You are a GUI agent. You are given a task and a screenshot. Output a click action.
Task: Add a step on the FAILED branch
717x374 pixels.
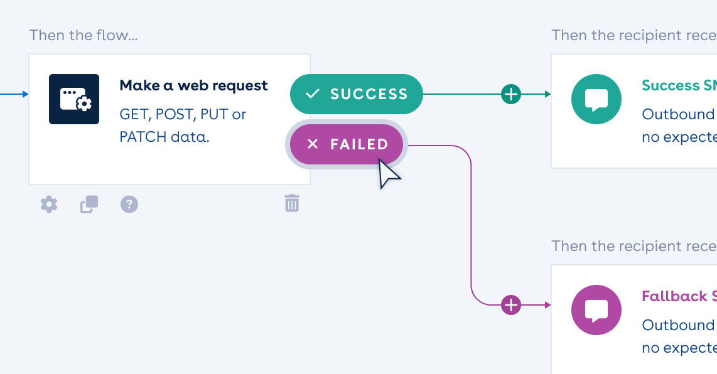510,304
